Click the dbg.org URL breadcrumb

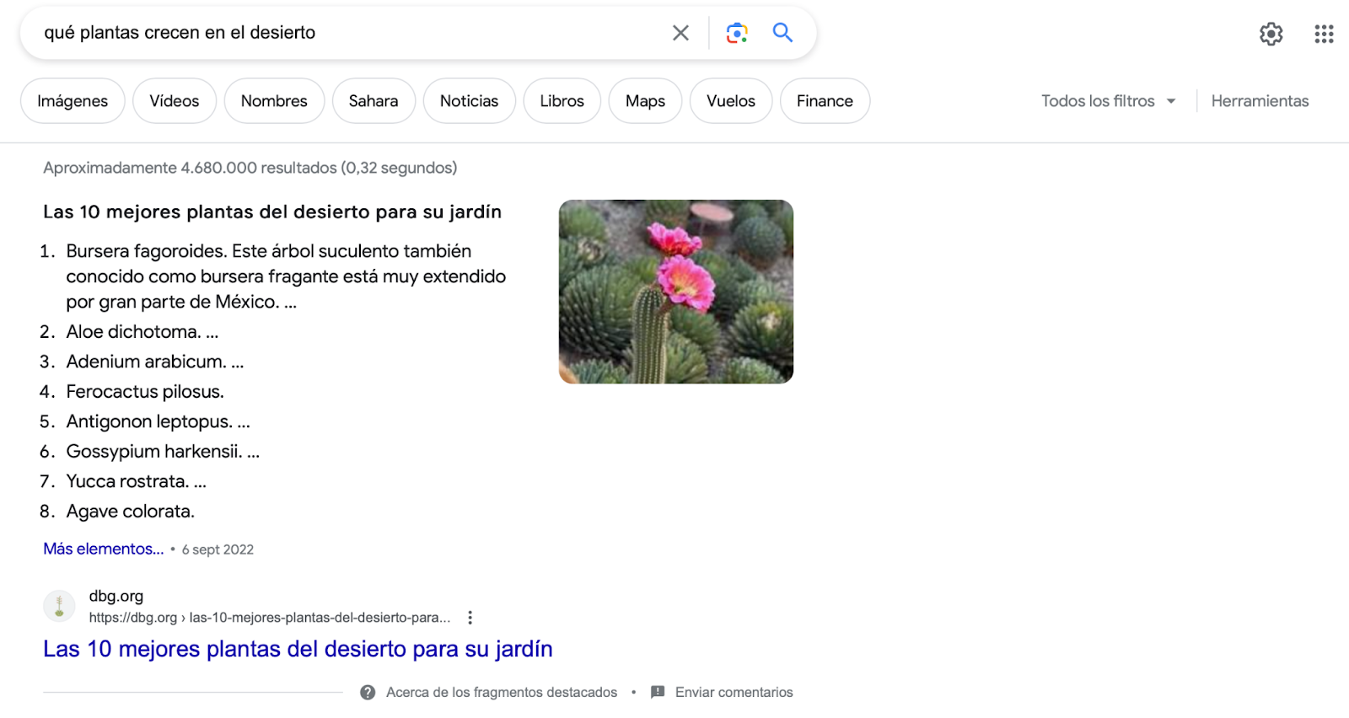point(270,618)
